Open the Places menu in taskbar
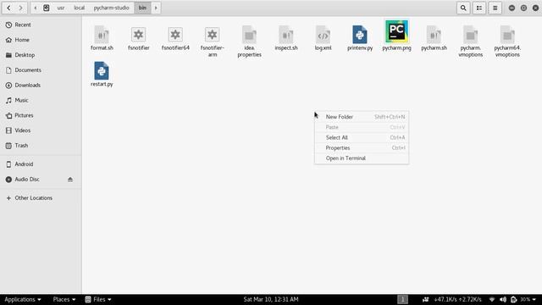The height and width of the screenshot is (305, 542). pos(64,299)
